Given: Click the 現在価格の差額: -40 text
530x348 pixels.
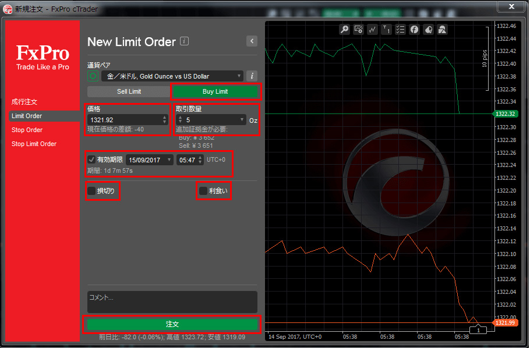Looking at the screenshot, I should coord(115,129).
